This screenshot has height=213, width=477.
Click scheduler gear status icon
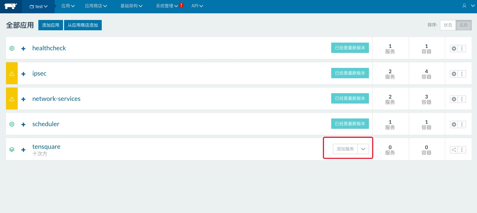coord(12,124)
